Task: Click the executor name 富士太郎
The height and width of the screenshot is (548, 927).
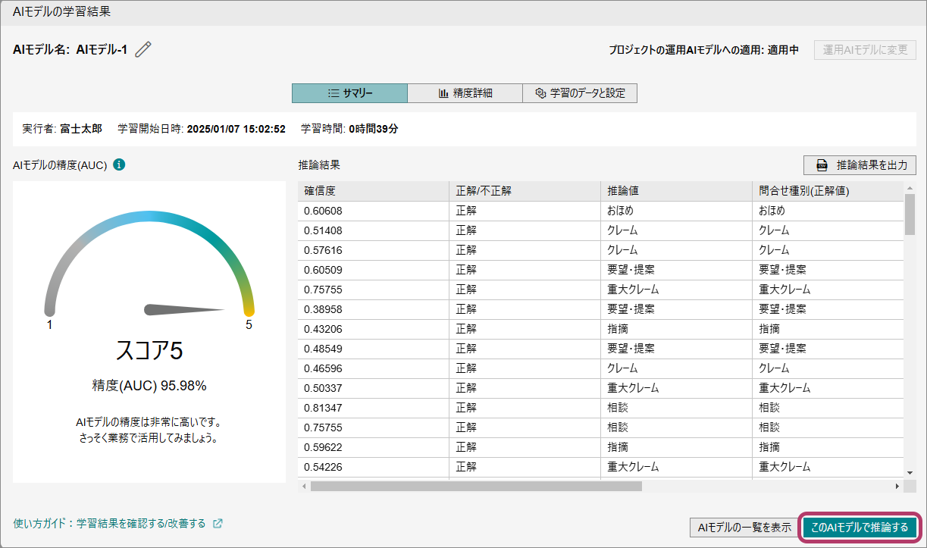Action: click(81, 129)
